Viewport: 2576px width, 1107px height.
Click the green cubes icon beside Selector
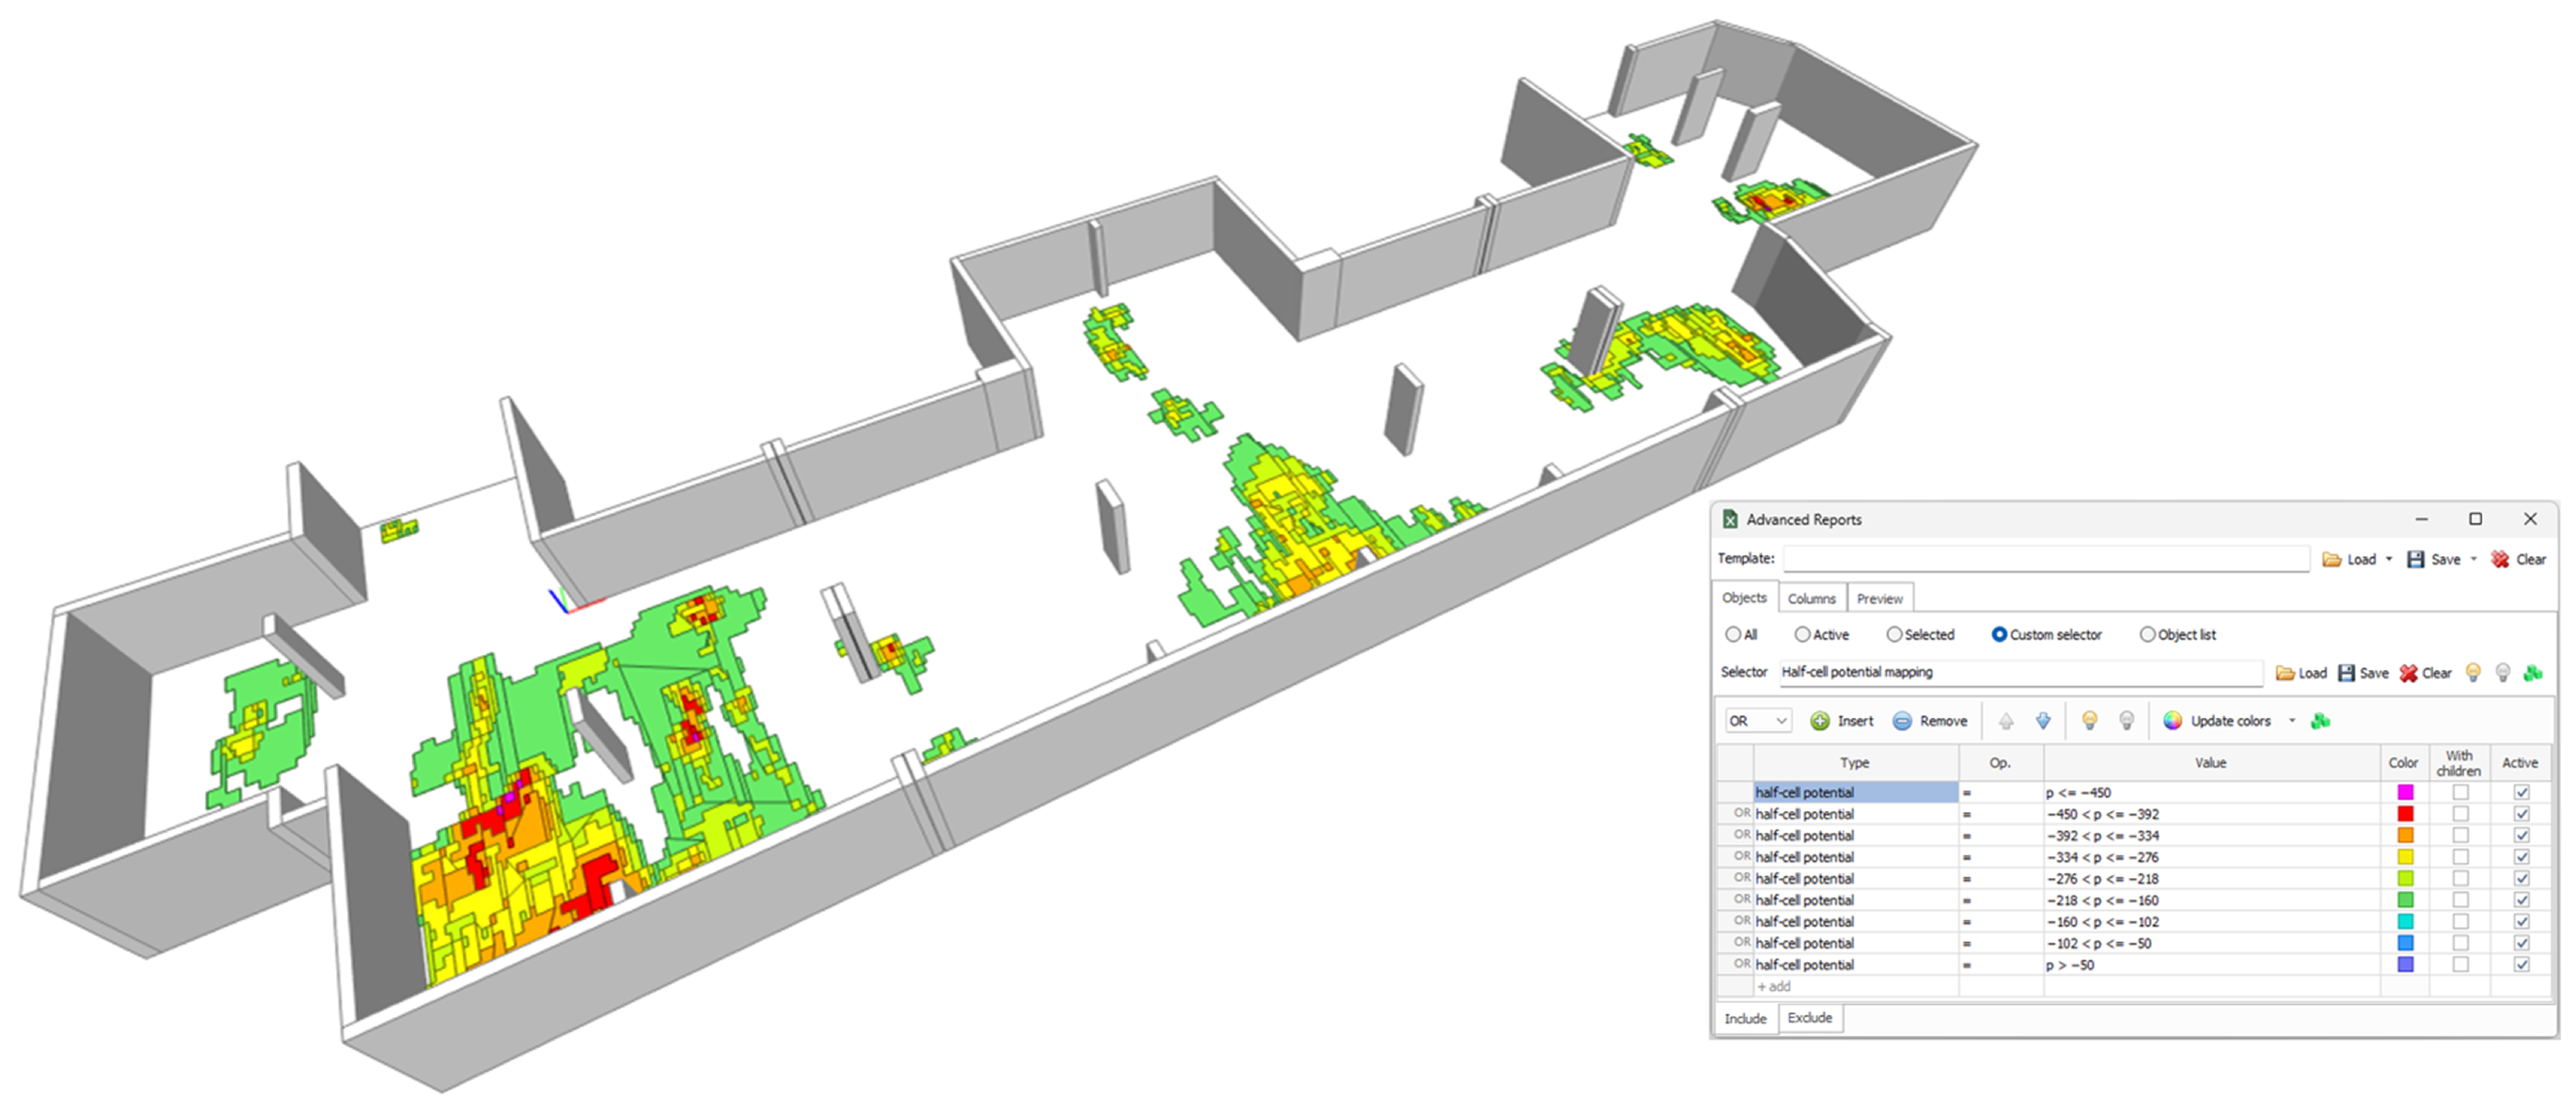[x=2533, y=673]
